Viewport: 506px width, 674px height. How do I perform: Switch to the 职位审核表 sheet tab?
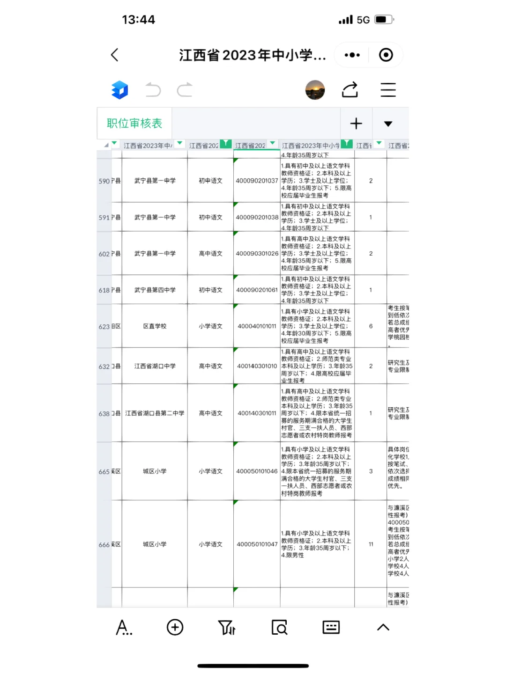pyautogui.click(x=134, y=123)
